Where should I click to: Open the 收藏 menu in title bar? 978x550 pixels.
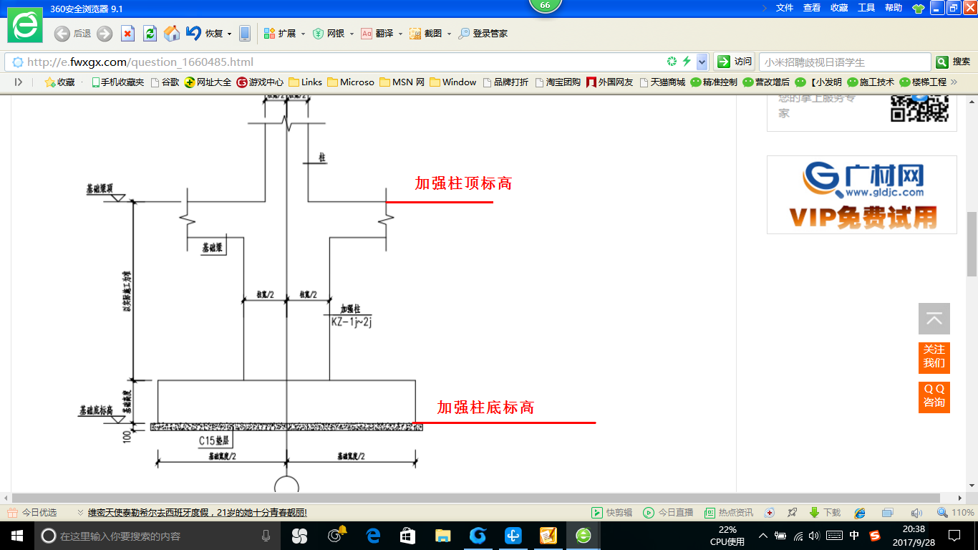839,8
